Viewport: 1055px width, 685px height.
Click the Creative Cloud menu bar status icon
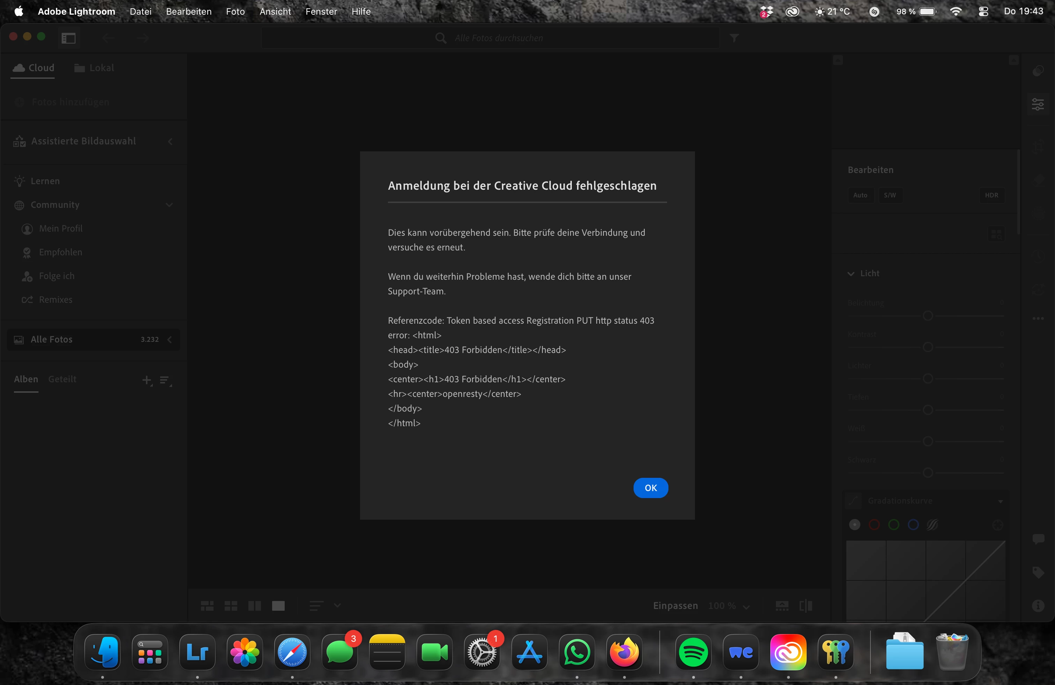(x=792, y=12)
